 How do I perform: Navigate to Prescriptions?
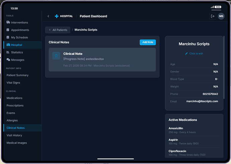(15, 105)
